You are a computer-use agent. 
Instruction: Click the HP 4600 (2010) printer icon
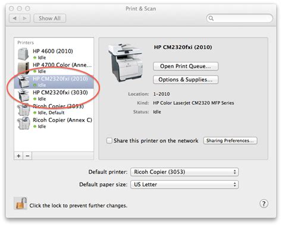pyautogui.click(x=23, y=54)
